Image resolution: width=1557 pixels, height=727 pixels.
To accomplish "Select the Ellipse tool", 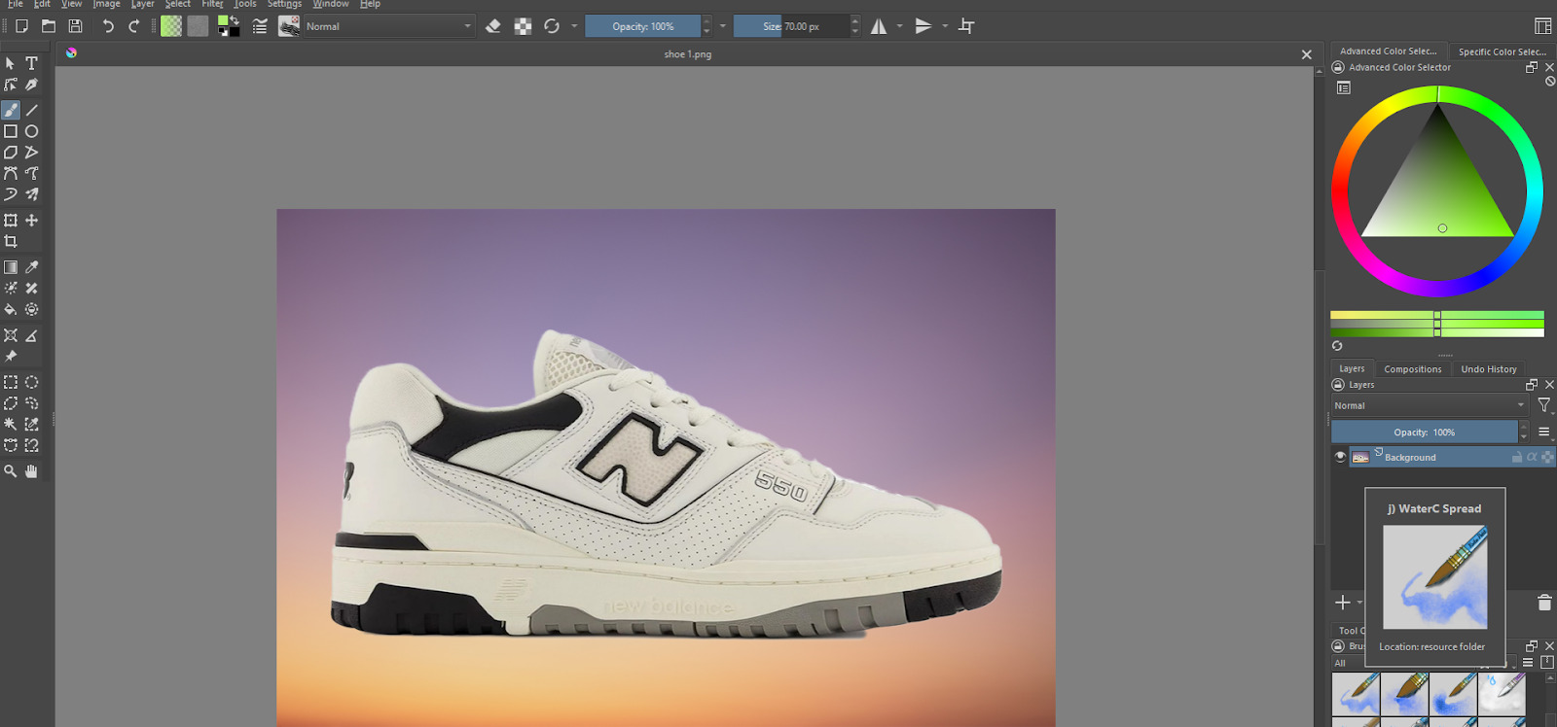I will pyautogui.click(x=32, y=131).
